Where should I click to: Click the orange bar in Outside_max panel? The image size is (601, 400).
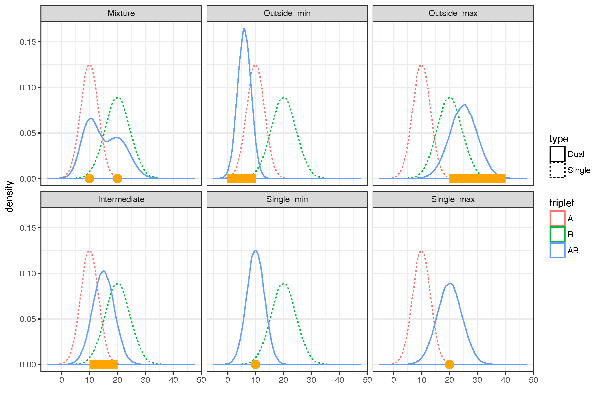click(477, 178)
